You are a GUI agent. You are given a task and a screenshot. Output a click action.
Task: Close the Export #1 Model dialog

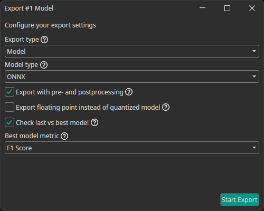(252, 8)
